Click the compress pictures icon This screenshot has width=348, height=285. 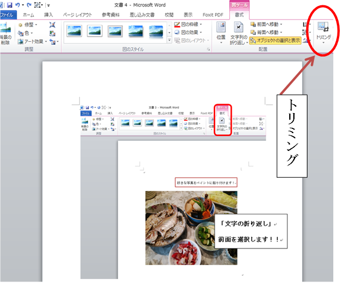point(52,25)
